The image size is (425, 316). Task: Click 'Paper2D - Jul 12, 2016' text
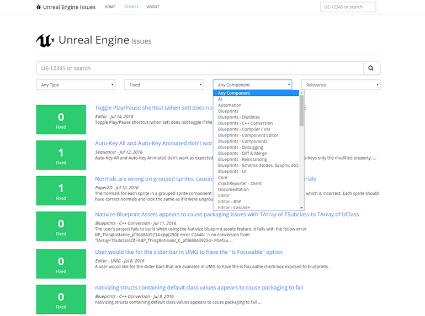point(116,188)
